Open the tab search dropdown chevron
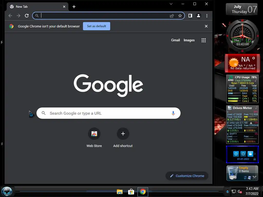This screenshot has height=197, width=263. click(171, 4)
